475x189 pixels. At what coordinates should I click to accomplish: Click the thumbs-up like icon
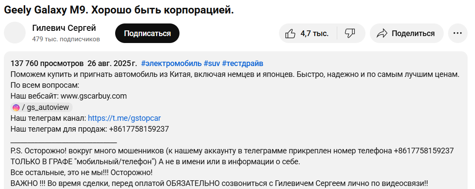coord(290,33)
